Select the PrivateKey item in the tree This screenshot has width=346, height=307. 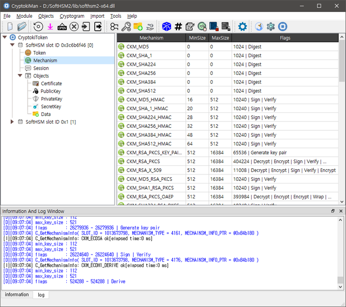click(51, 99)
